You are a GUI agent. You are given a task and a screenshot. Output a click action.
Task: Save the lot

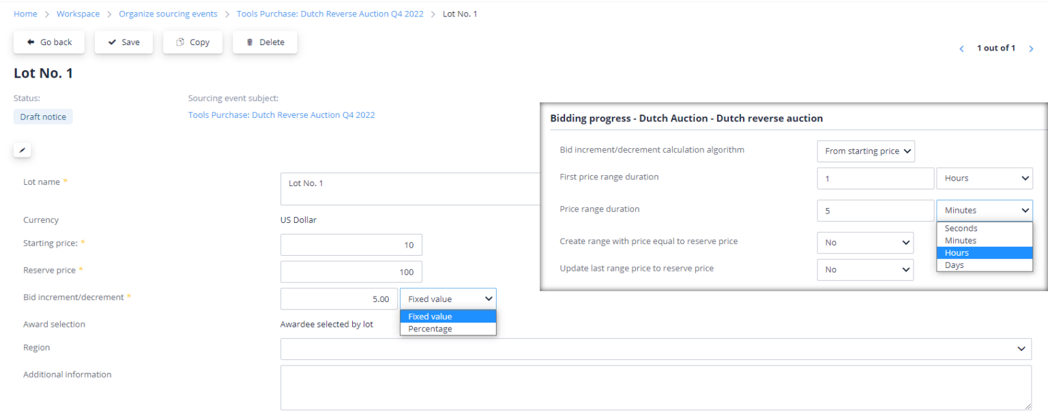point(123,42)
